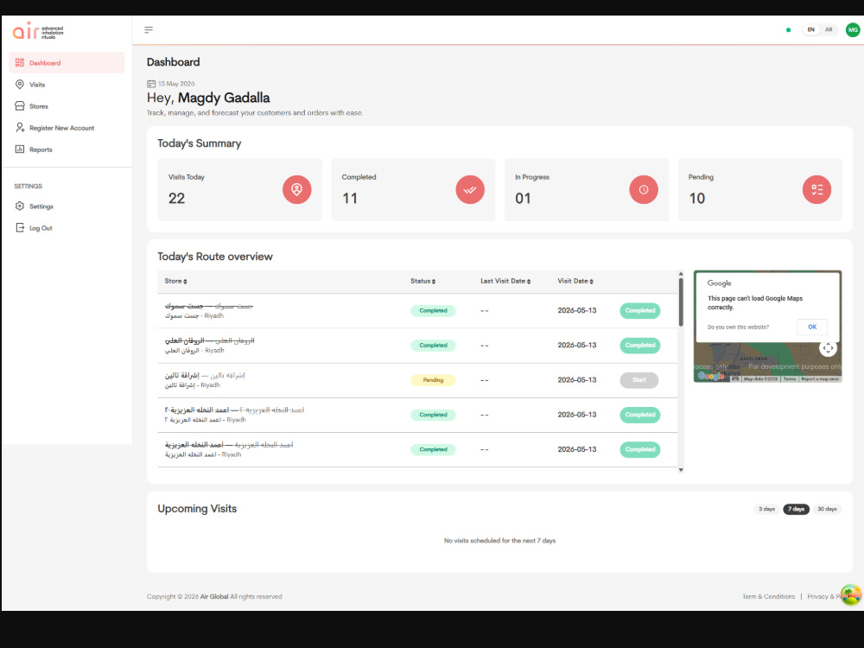Screen dimensions: 864x648
Task: Open Term & Conditions link
Action: pyautogui.click(x=768, y=597)
